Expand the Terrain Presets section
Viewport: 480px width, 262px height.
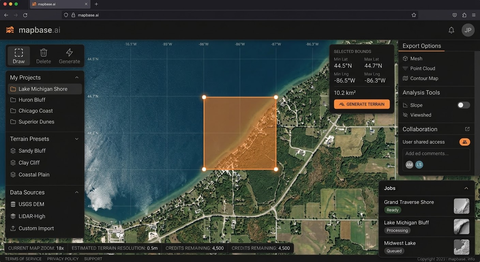click(x=77, y=139)
